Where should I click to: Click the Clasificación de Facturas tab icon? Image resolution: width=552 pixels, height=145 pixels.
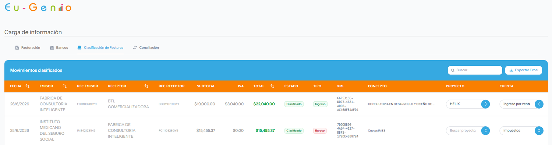(79, 48)
